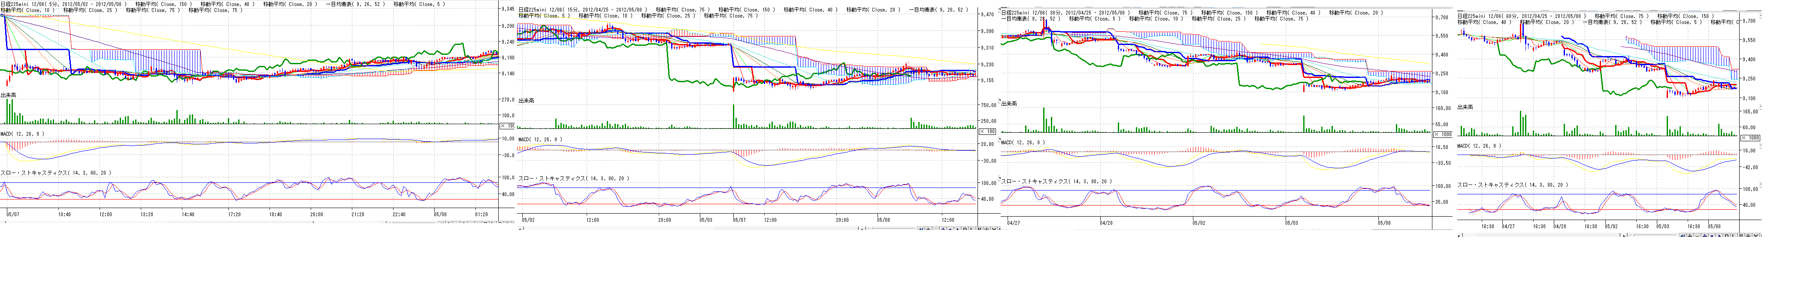1816x286 pixels.
Task: Click the X icon under the 60-minute chart
Action: (1756, 236)
